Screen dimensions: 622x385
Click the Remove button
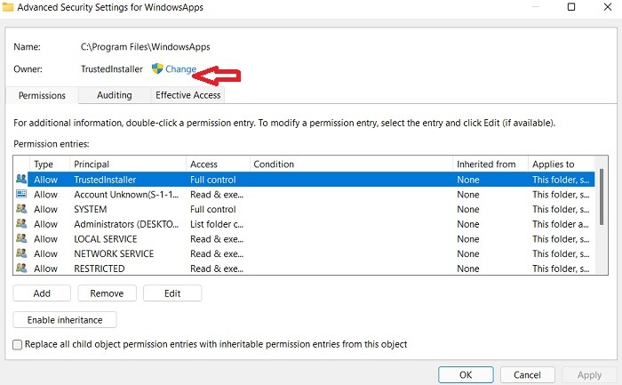click(x=107, y=293)
